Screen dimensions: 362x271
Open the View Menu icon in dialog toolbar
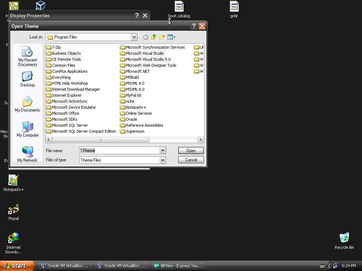(x=171, y=37)
